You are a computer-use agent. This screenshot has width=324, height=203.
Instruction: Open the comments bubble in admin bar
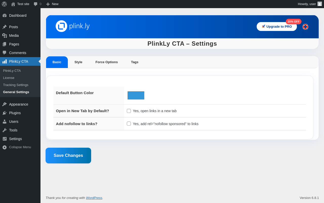click(x=36, y=4)
